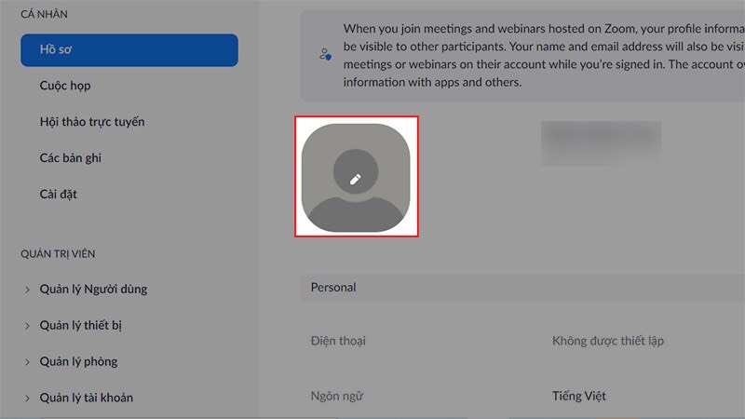Open Các bản ghi recordings
Screen dimensions: 745x419
(71, 158)
